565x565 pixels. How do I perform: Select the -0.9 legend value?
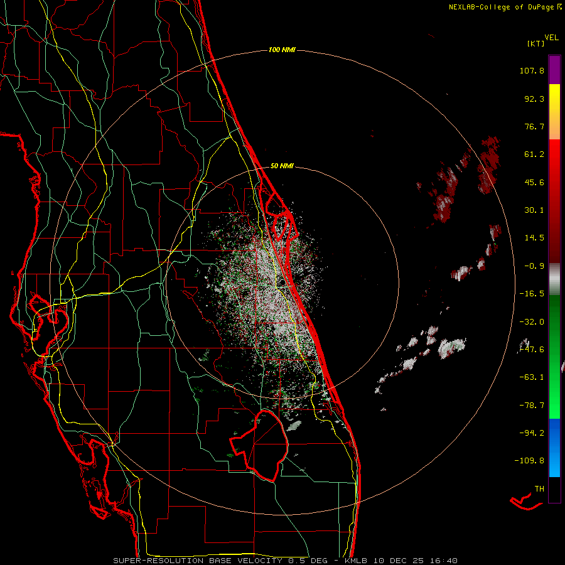coord(534,266)
